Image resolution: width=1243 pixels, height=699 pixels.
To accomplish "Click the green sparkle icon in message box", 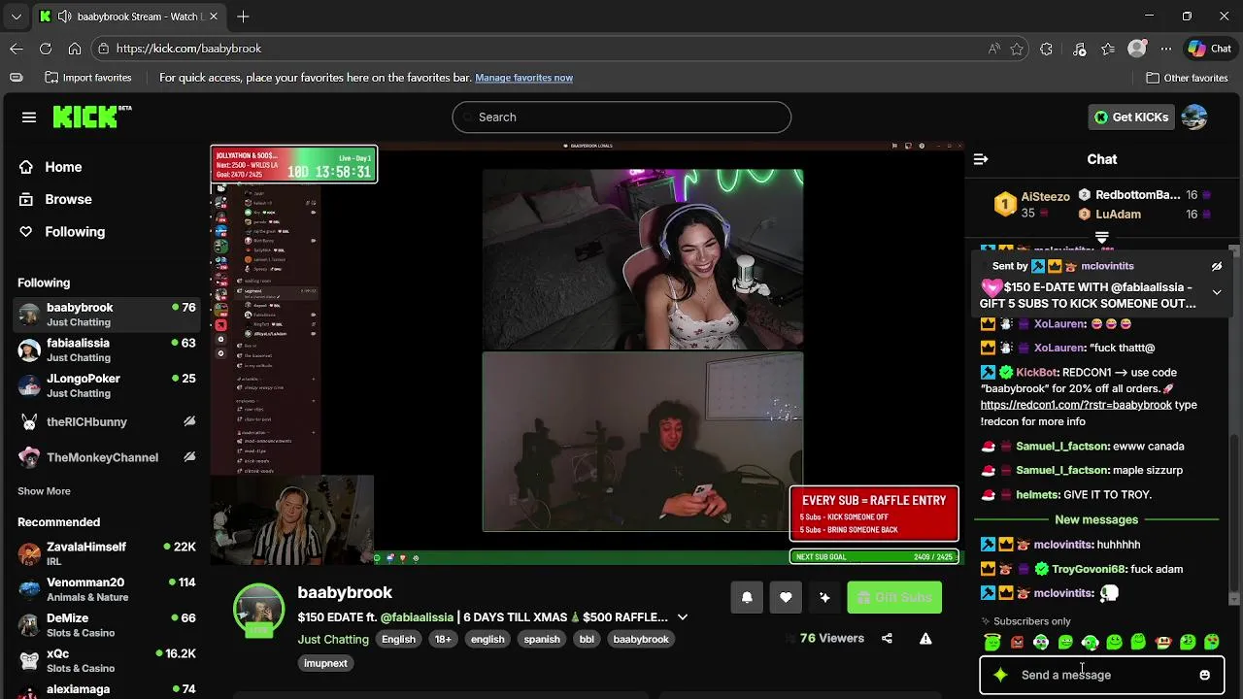I will pyautogui.click(x=1000, y=675).
